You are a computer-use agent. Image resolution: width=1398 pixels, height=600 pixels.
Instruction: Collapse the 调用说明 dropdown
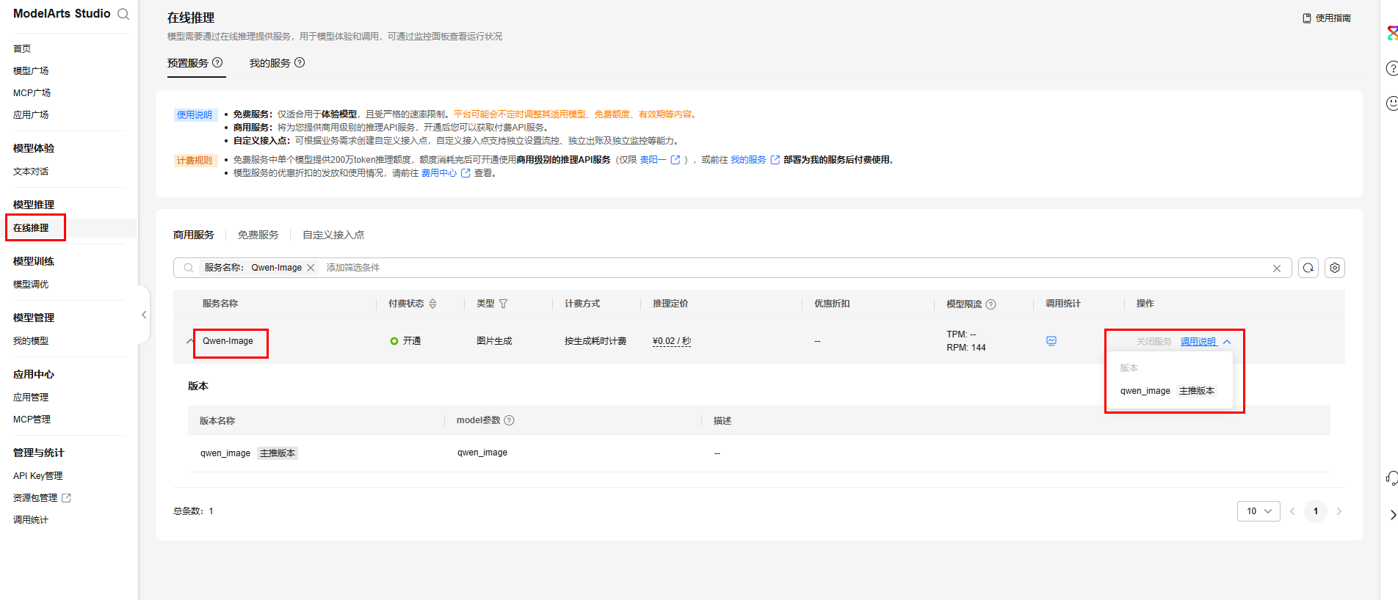1227,342
